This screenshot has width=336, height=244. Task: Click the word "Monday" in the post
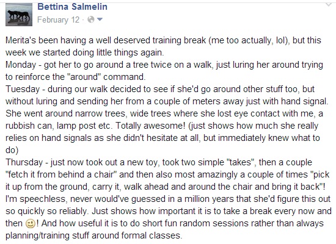tap(21, 65)
